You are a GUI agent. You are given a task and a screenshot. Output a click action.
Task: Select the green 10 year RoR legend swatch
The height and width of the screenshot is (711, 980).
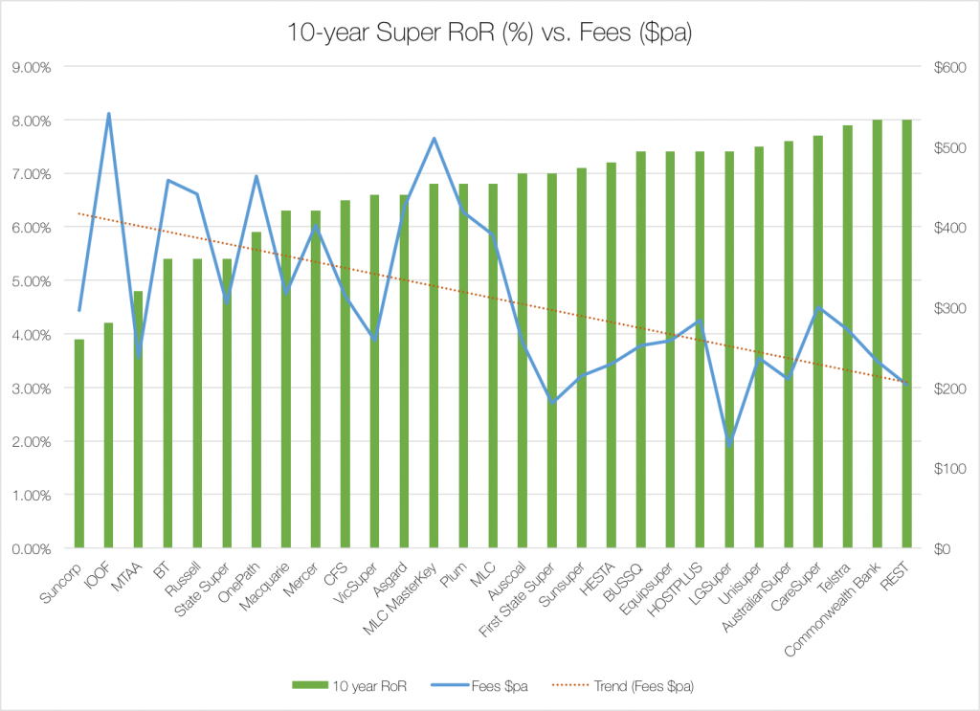(x=312, y=685)
